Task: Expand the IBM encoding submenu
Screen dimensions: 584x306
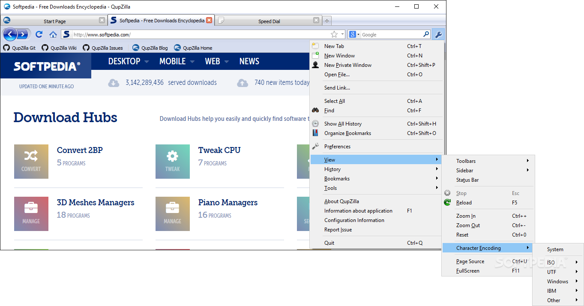Action: click(x=559, y=291)
